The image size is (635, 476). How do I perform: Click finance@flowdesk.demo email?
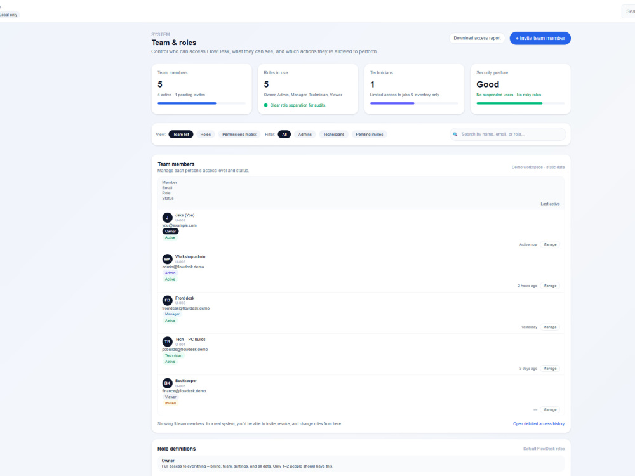point(184,391)
